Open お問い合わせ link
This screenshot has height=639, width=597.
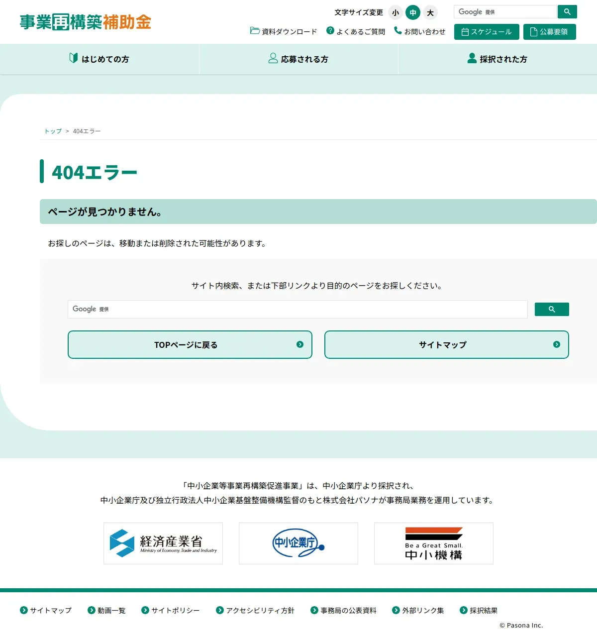point(424,31)
